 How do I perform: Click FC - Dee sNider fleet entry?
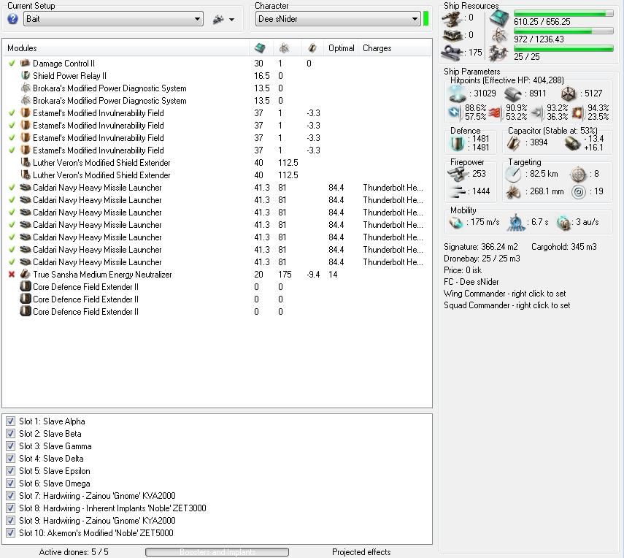[x=471, y=282]
